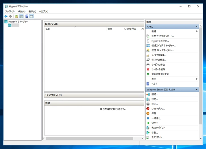Open the 仮想 SAN マネージャー icon

148,50
